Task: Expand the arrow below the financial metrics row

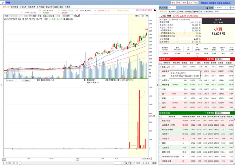Action: tap(197, 56)
